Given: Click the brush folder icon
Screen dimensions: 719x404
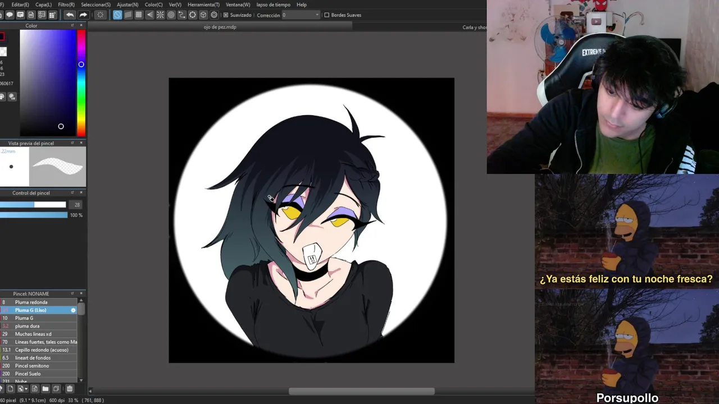Looking at the screenshot, I should (45, 388).
